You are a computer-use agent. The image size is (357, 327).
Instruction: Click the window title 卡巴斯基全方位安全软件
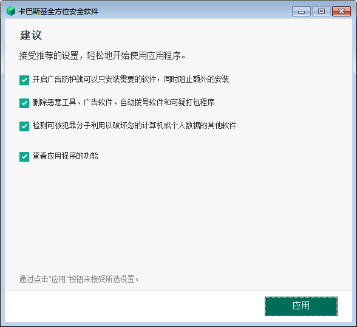(58, 12)
